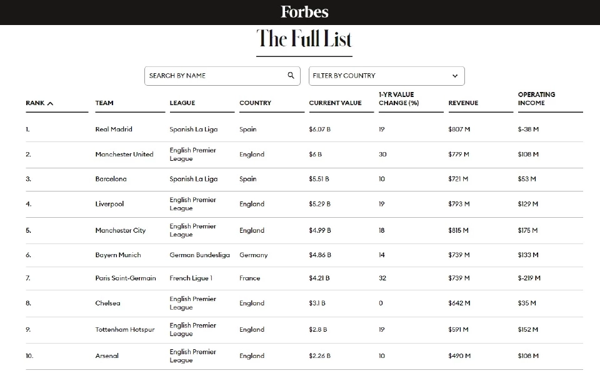Focus the Search by Name field

click(216, 76)
